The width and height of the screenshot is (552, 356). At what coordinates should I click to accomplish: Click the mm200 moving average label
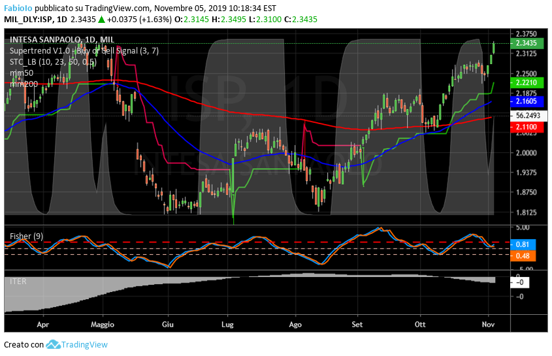pyautogui.click(x=23, y=84)
